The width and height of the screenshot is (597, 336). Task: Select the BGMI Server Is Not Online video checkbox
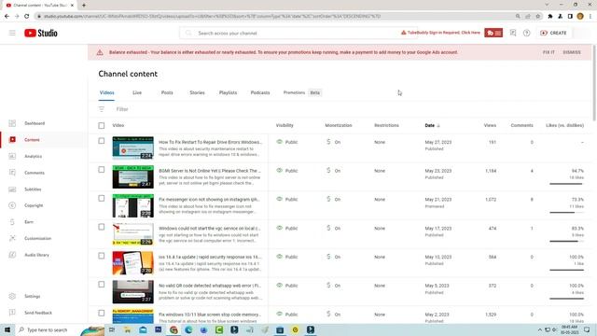pos(102,170)
